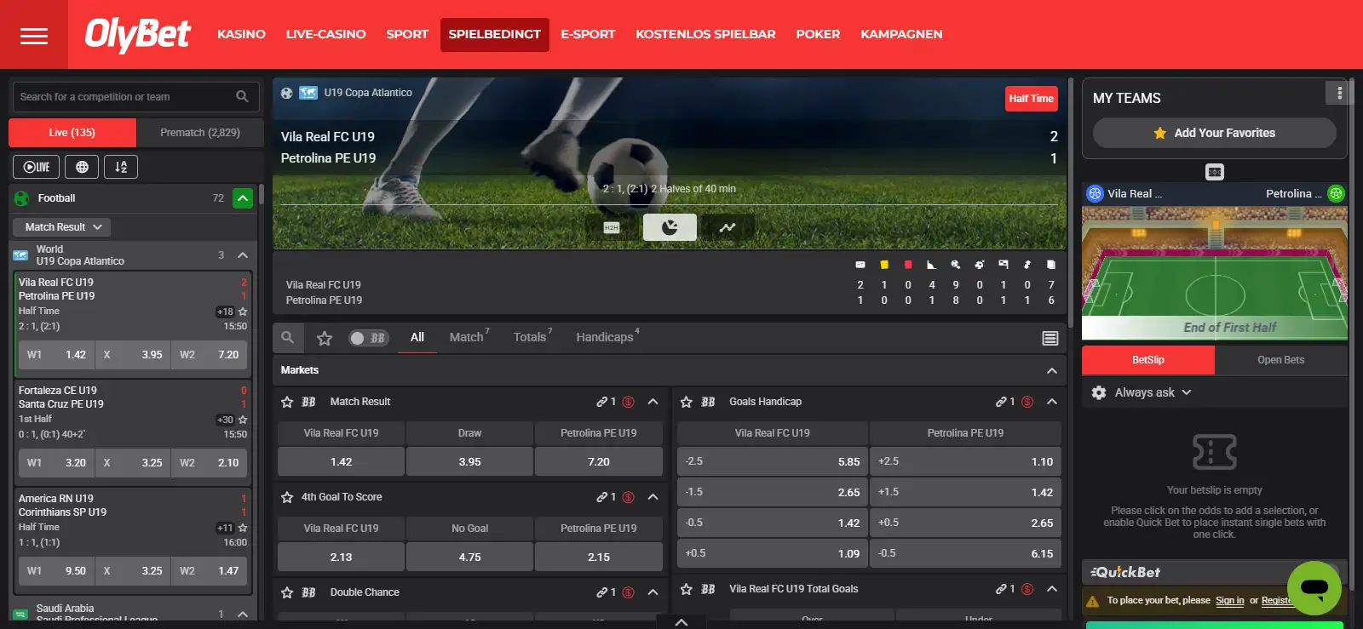Favorite the Goals Handicap market star
The height and width of the screenshot is (629, 1363).
(687, 402)
